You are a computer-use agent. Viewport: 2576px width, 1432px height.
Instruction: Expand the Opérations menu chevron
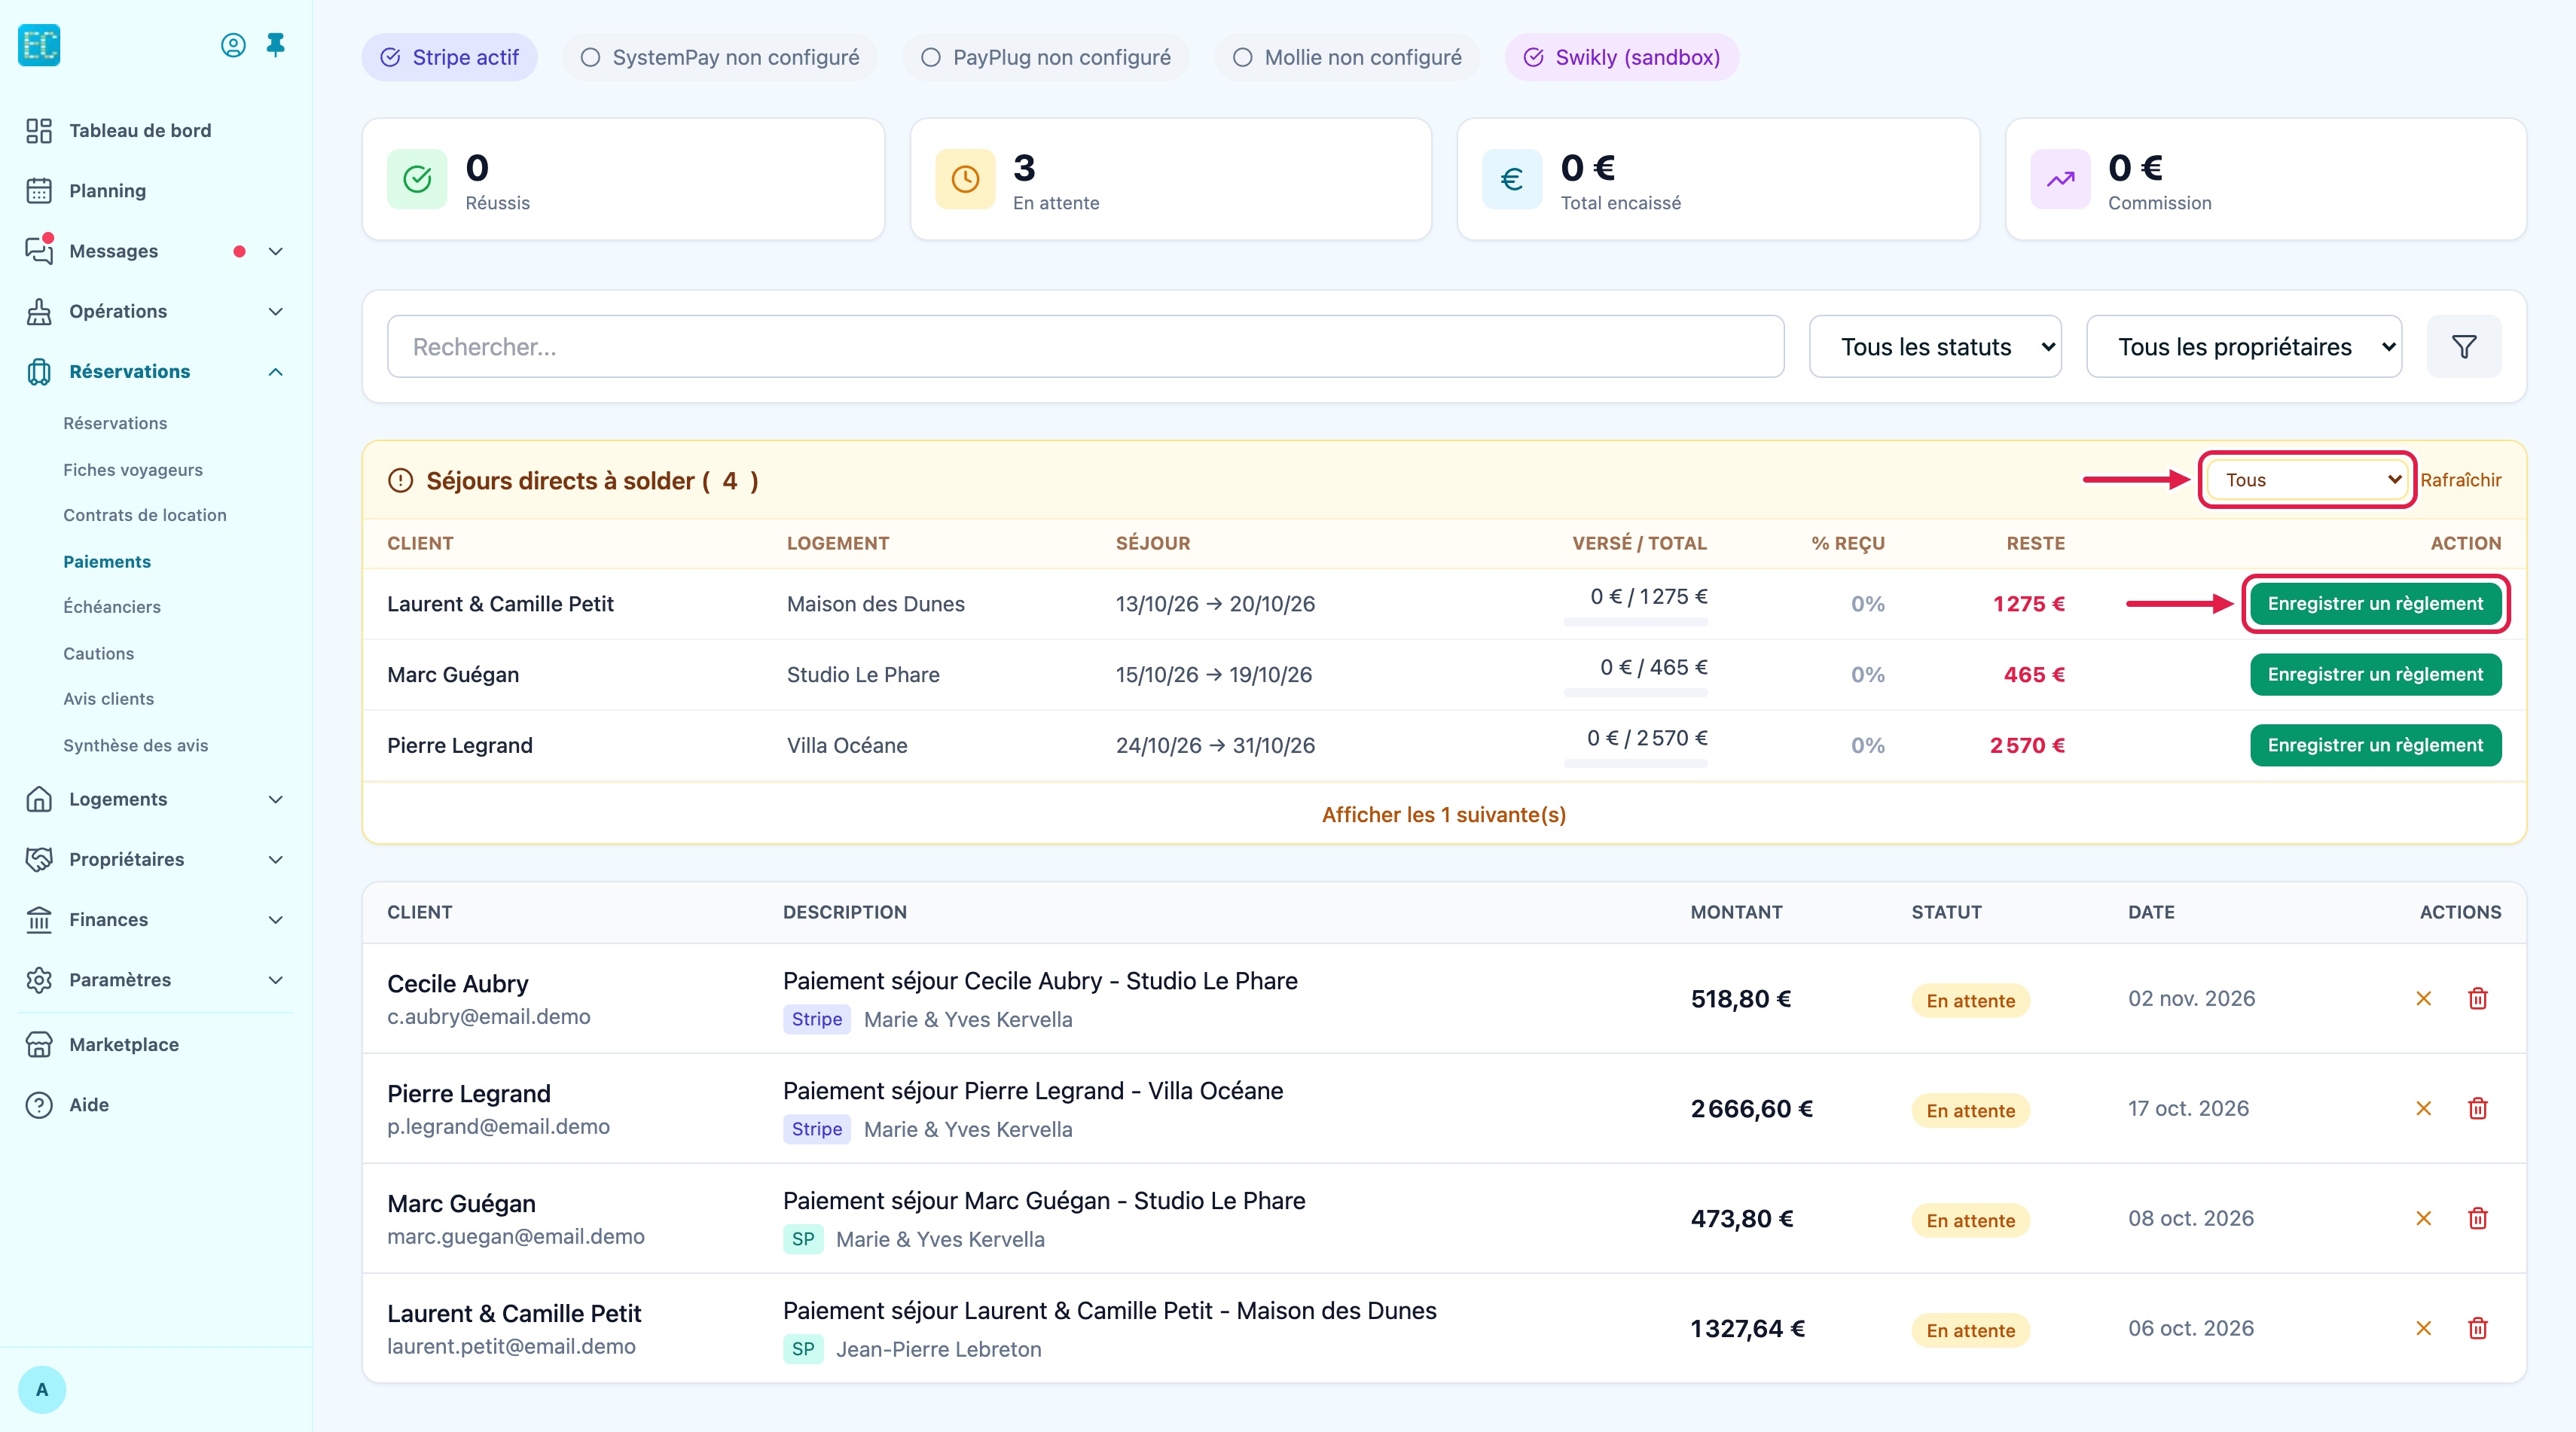click(276, 311)
